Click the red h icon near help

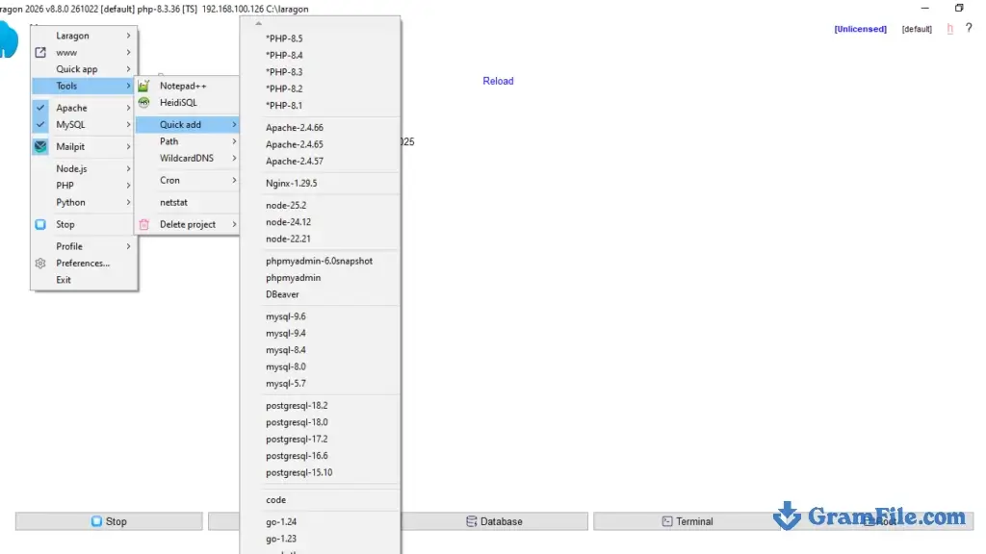click(x=949, y=29)
